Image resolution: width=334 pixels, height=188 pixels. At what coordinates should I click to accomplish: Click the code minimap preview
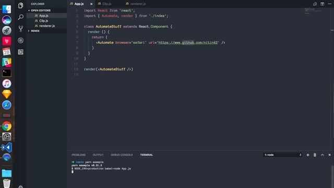tap(313, 10)
